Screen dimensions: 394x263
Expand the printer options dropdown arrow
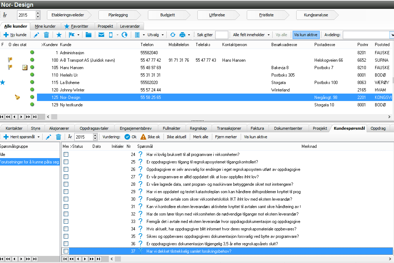(x=189, y=35)
